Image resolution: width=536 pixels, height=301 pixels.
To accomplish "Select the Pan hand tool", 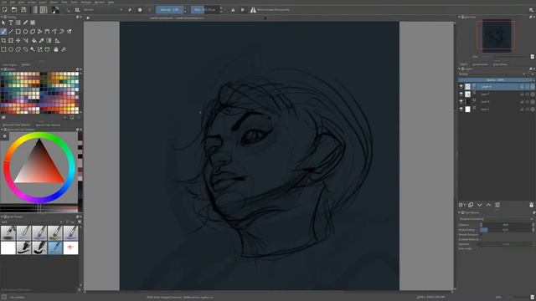I will (x=56, y=49).
